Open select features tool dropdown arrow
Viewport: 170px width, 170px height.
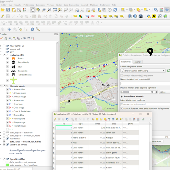127,10
